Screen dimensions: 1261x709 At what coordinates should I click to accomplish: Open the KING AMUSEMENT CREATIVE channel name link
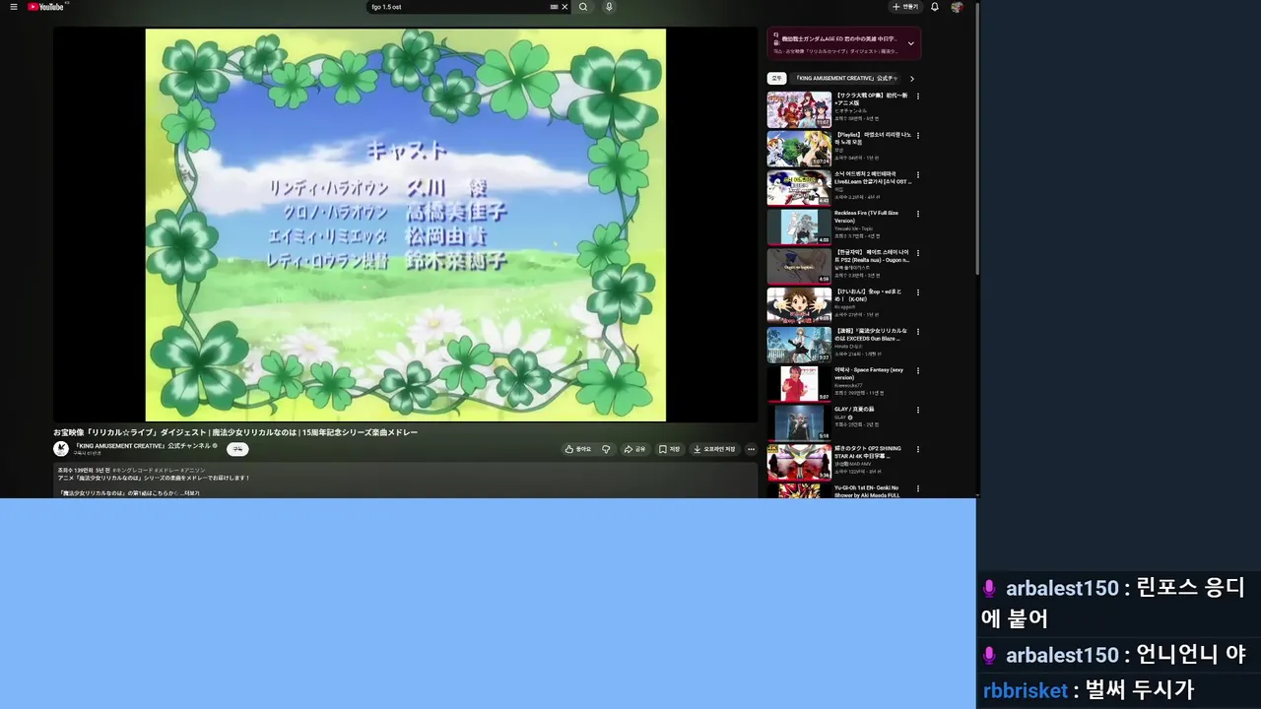pyautogui.click(x=143, y=445)
